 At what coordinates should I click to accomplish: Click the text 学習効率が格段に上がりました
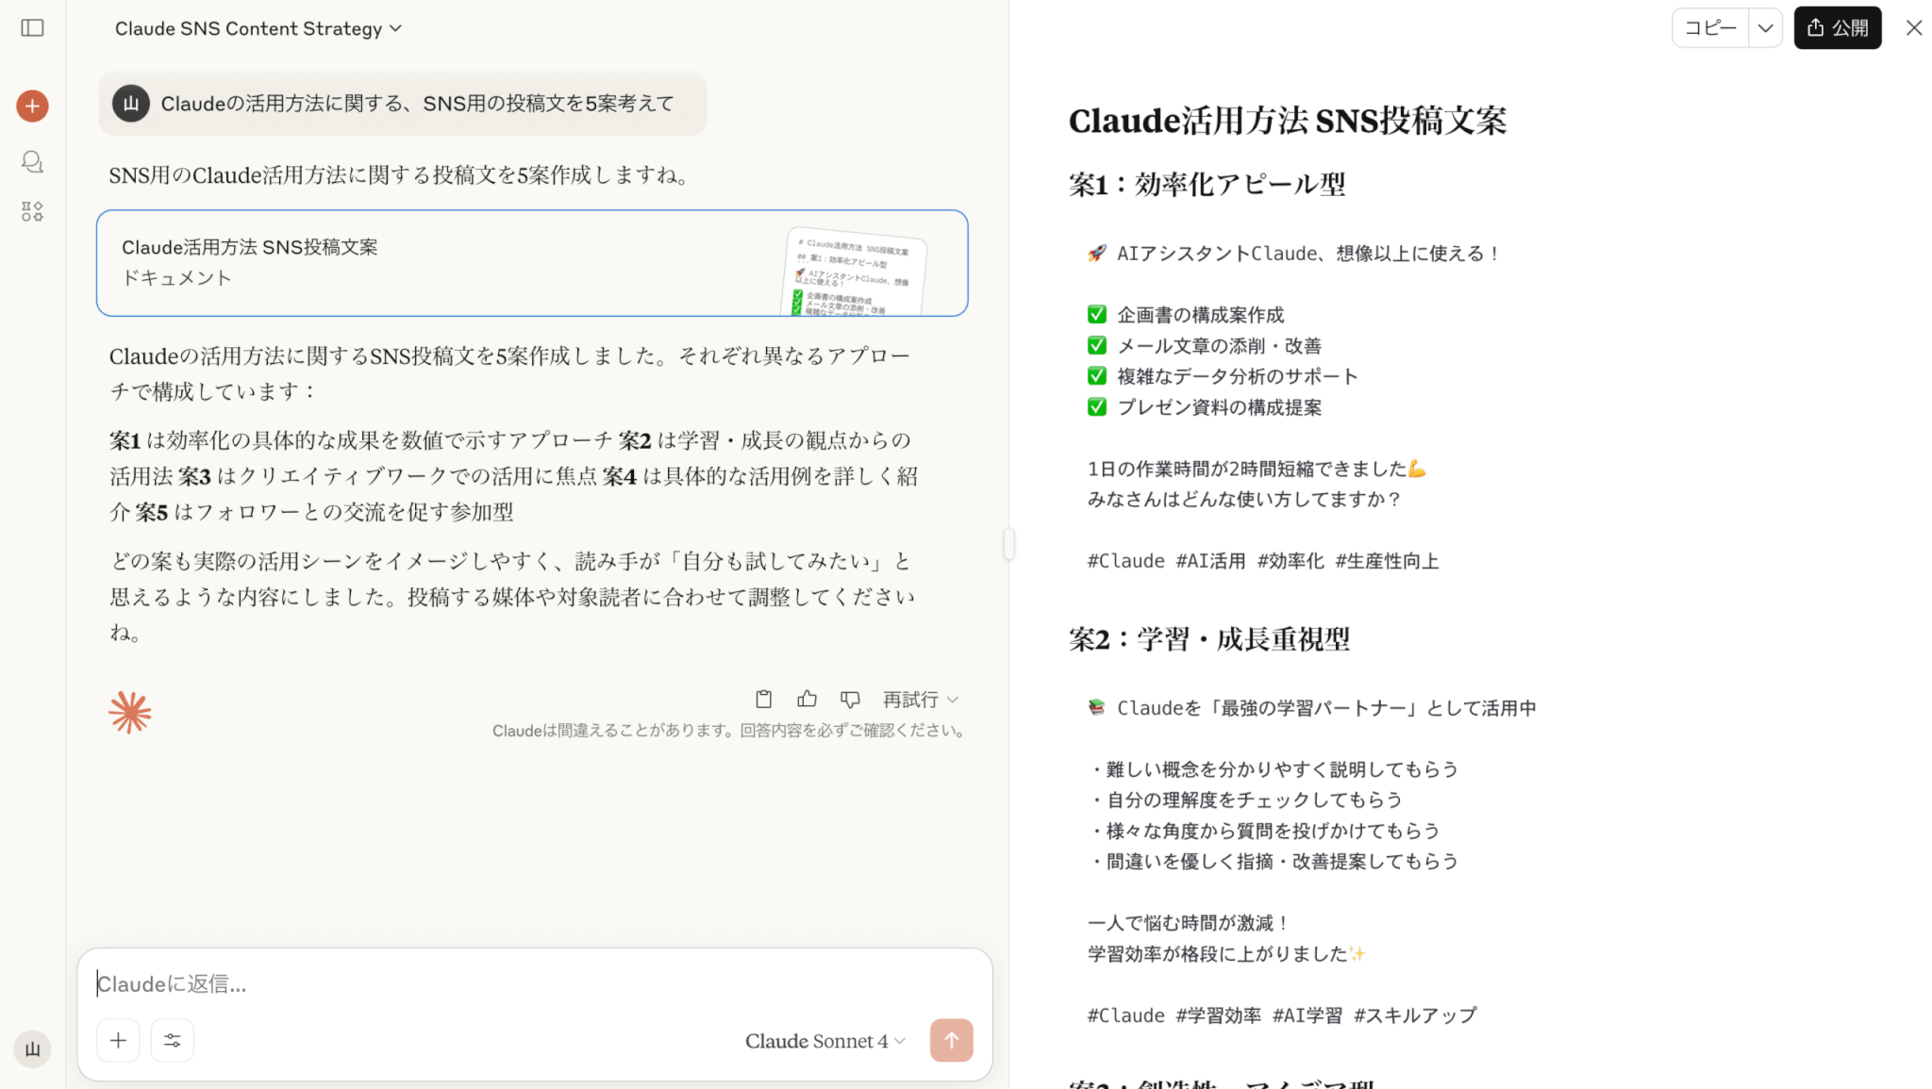coord(1226,954)
